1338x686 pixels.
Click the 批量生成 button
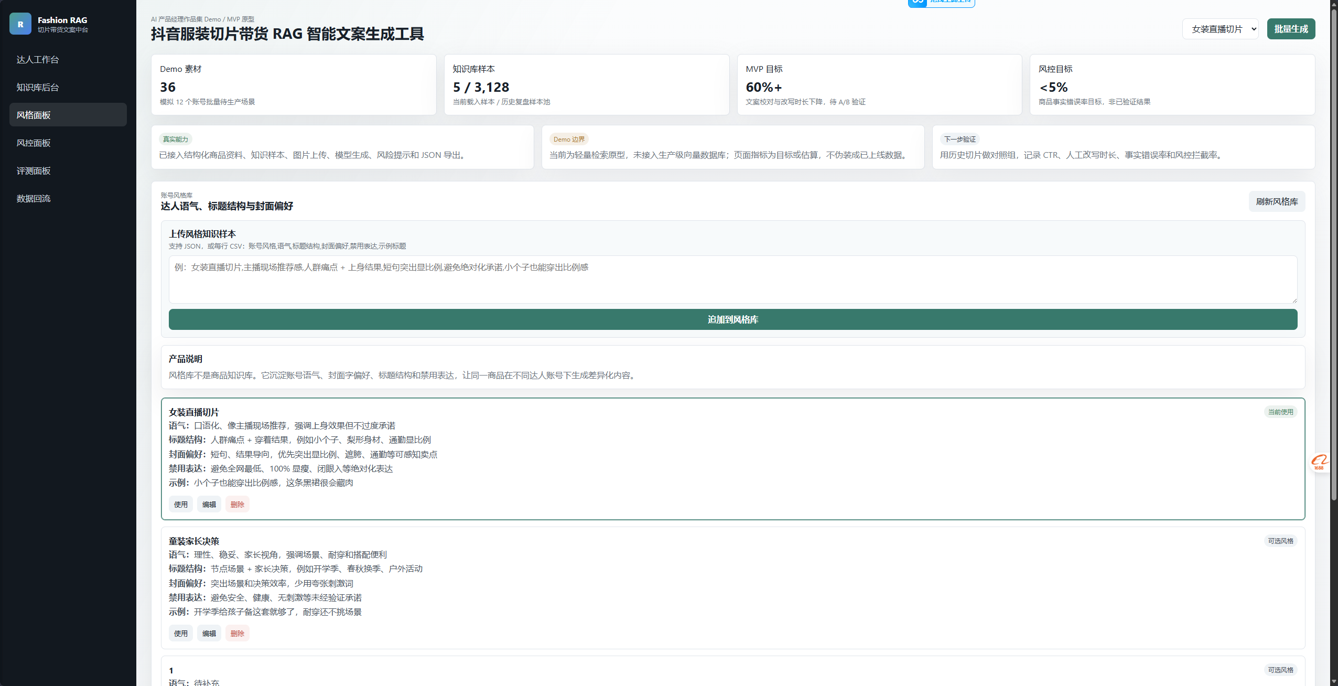(x=1291, y=29)
